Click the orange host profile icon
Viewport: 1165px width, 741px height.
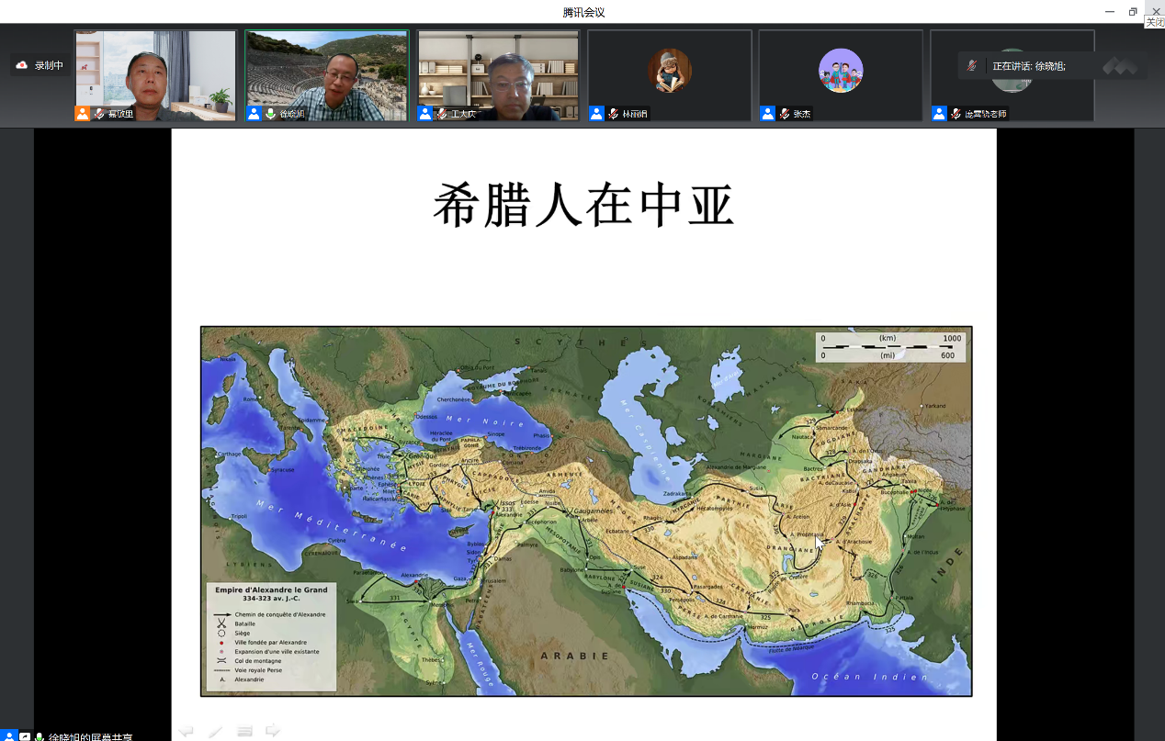[83, 114]
